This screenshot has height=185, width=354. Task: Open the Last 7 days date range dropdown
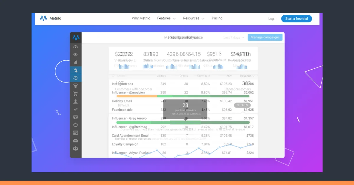[x=233, y=37]
